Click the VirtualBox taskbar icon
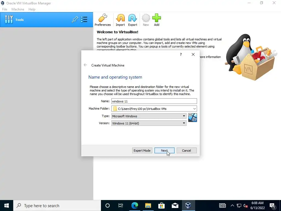The width and height of the screenshot is (281, 211). point(188,206)
